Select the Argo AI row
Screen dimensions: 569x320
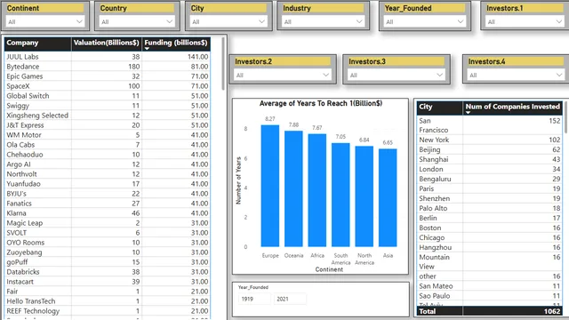(108, 164)
